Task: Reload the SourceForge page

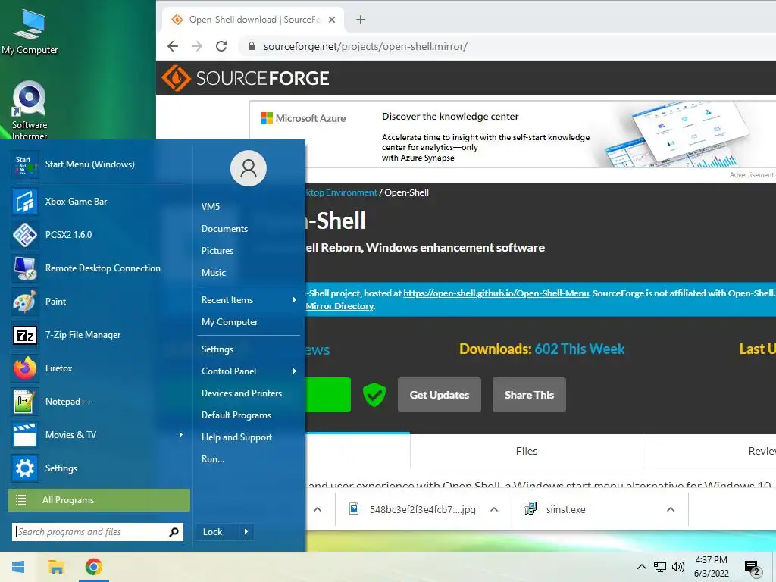Action: coord(221,46)
